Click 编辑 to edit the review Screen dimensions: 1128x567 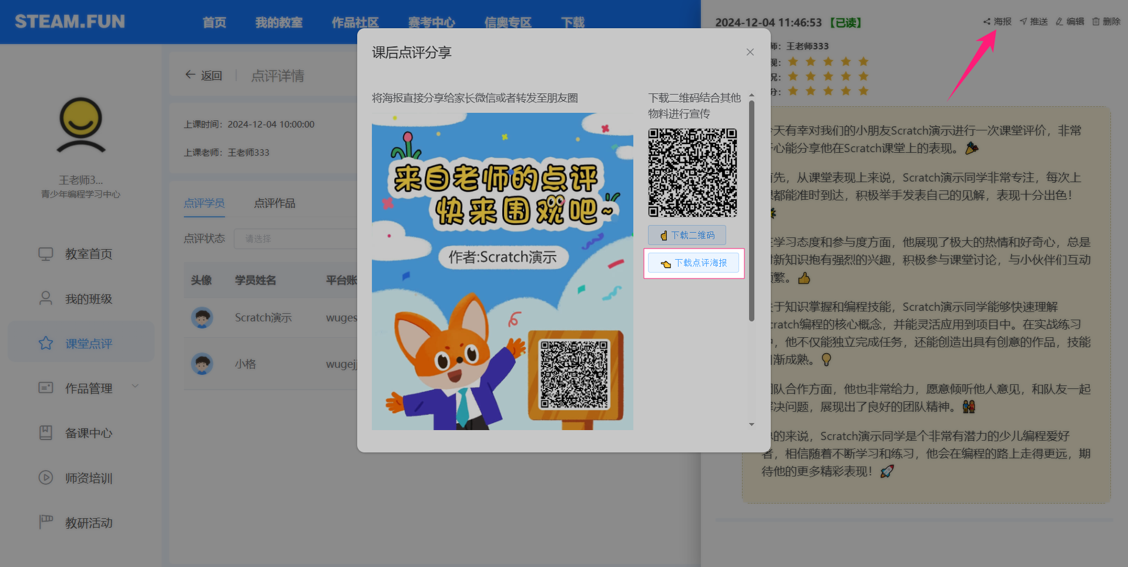click(1070, 22)
